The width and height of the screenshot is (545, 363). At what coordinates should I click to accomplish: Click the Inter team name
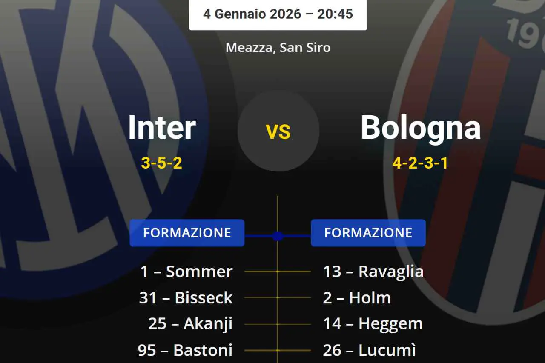pyautogui.click(x=162, y=127)
